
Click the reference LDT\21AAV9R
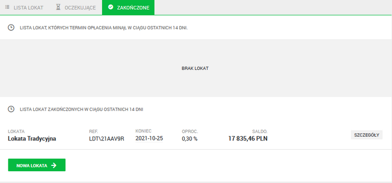click(x=106, y=139)
